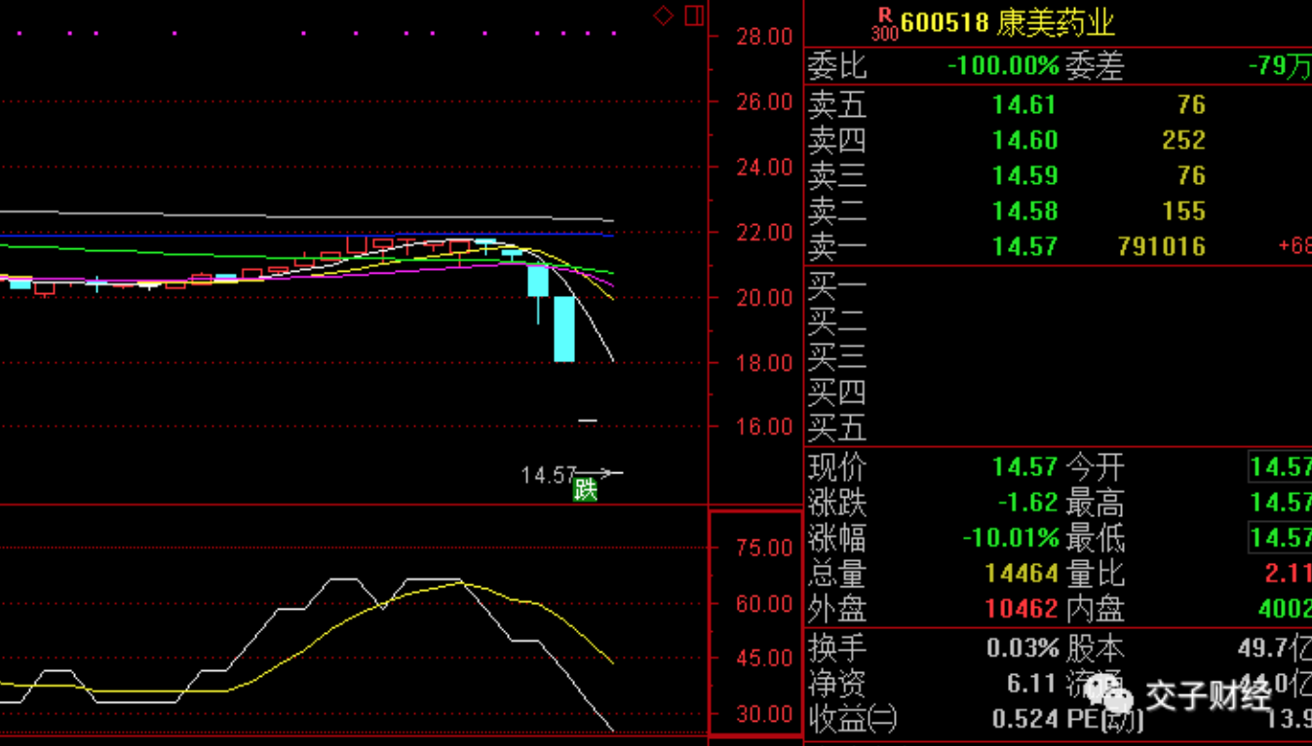Click the 量比 label
This screenshot has height=746, width=1312.
click(x=1094, y=574)
